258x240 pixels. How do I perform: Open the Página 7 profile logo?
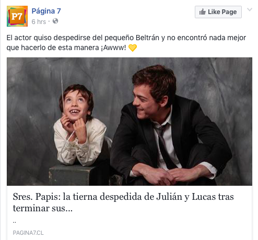click(17, 16)
